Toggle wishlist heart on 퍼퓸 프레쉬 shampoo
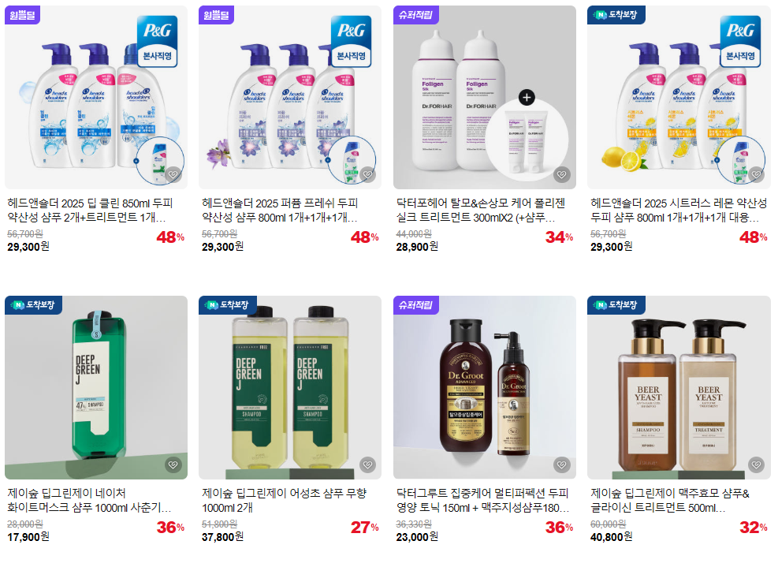Viewport: 778px width, 567px height. click(x=367, y=175)
